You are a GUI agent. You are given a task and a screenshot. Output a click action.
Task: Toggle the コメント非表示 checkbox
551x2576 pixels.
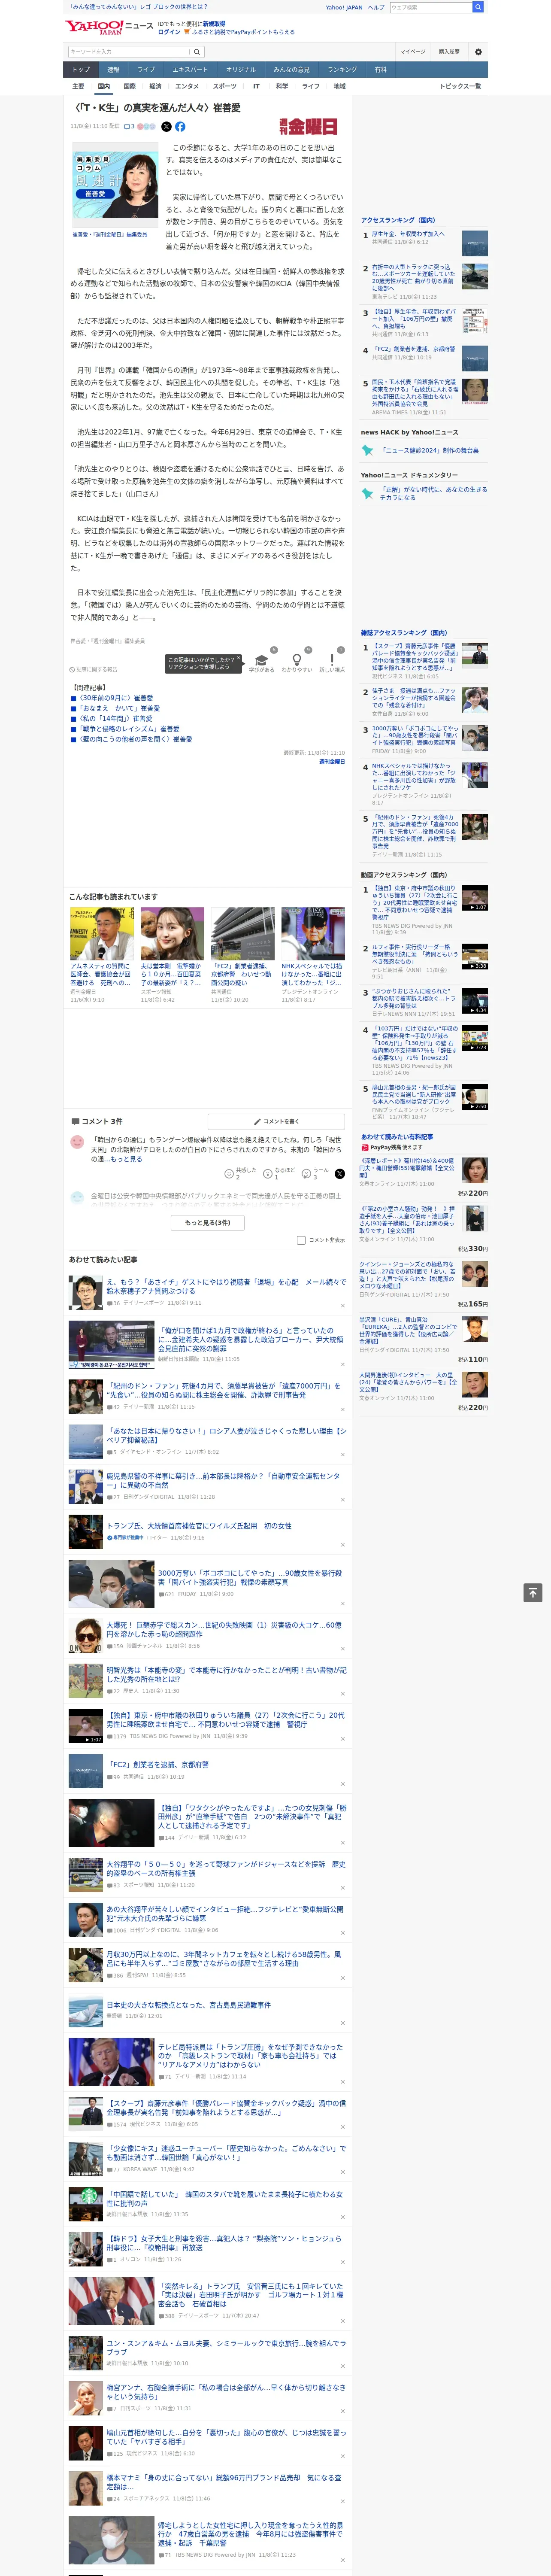click(301, 1240)
